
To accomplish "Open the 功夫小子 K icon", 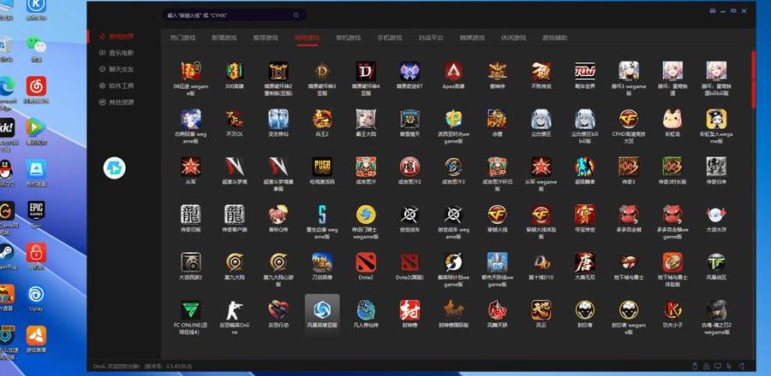I will pos(672,310).
